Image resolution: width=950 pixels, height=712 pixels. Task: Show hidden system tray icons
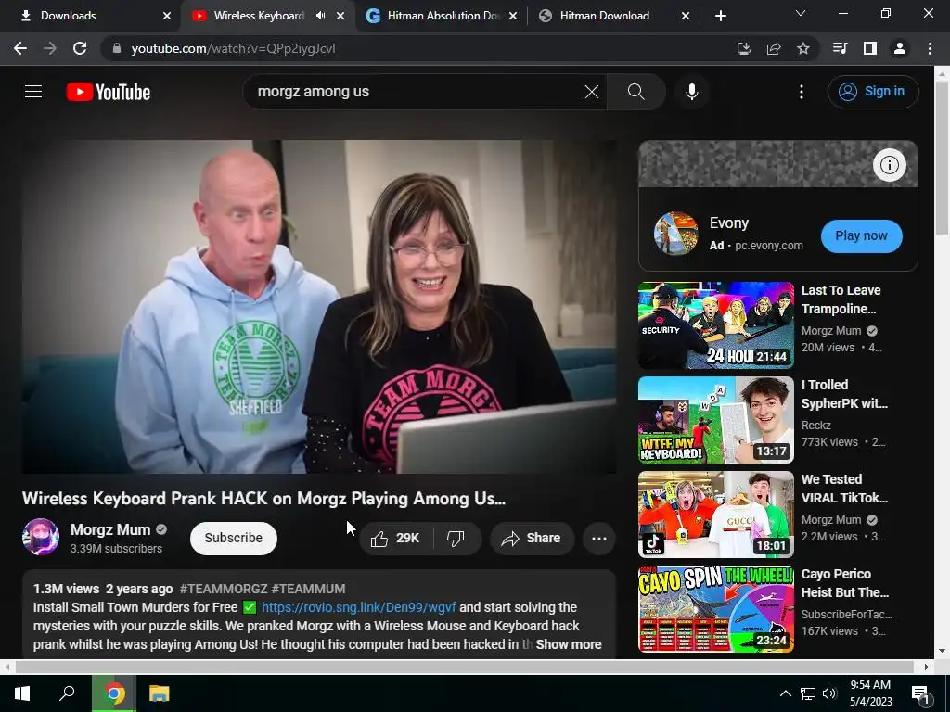point(785,693)
